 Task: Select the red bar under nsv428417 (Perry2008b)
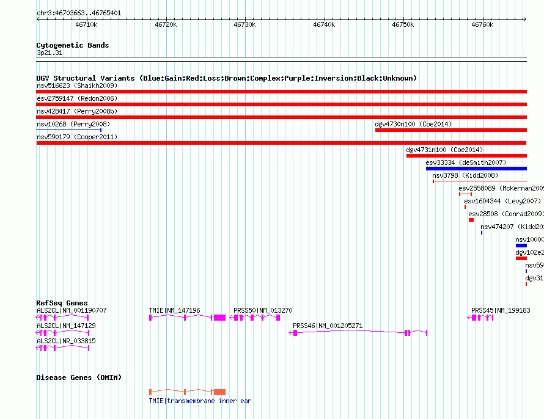(281, 117)
